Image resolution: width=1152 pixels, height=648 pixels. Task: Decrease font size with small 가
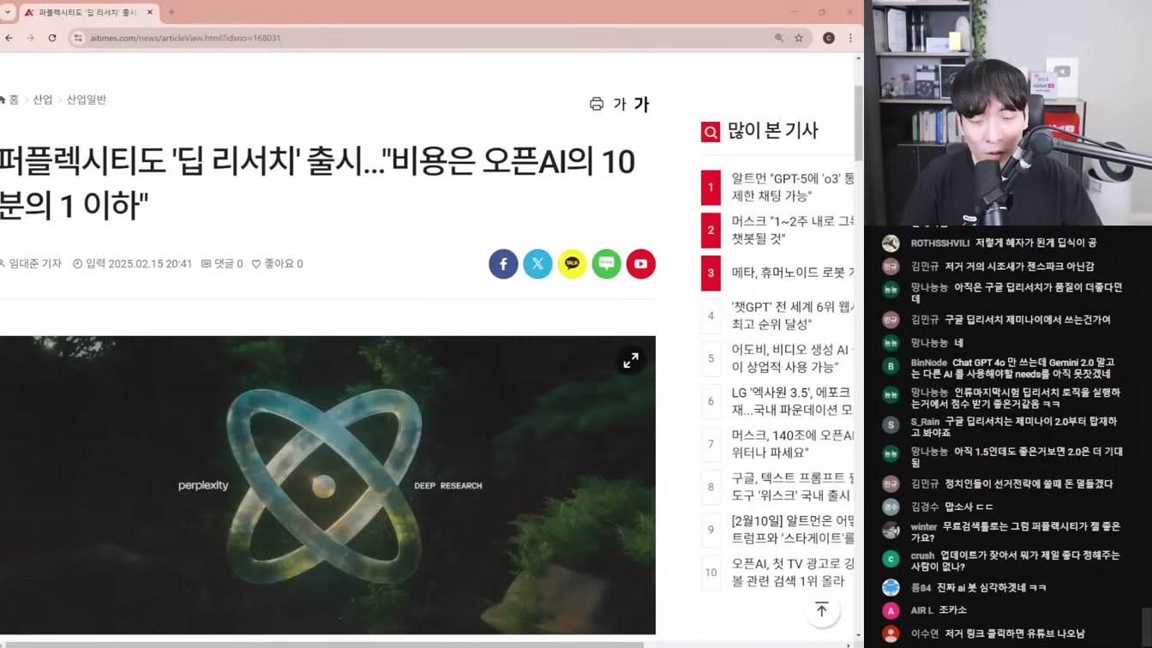click(x=620, y=105)
